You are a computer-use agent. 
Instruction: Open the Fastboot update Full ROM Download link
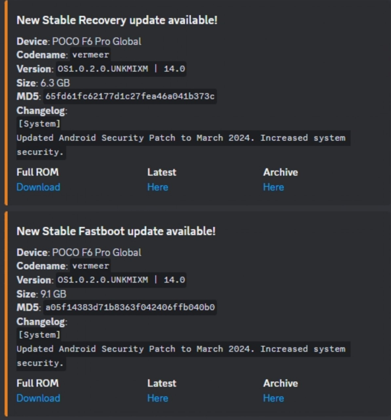click(38, 398)
